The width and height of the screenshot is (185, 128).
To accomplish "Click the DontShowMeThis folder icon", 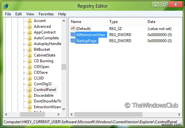I will 29,101.
